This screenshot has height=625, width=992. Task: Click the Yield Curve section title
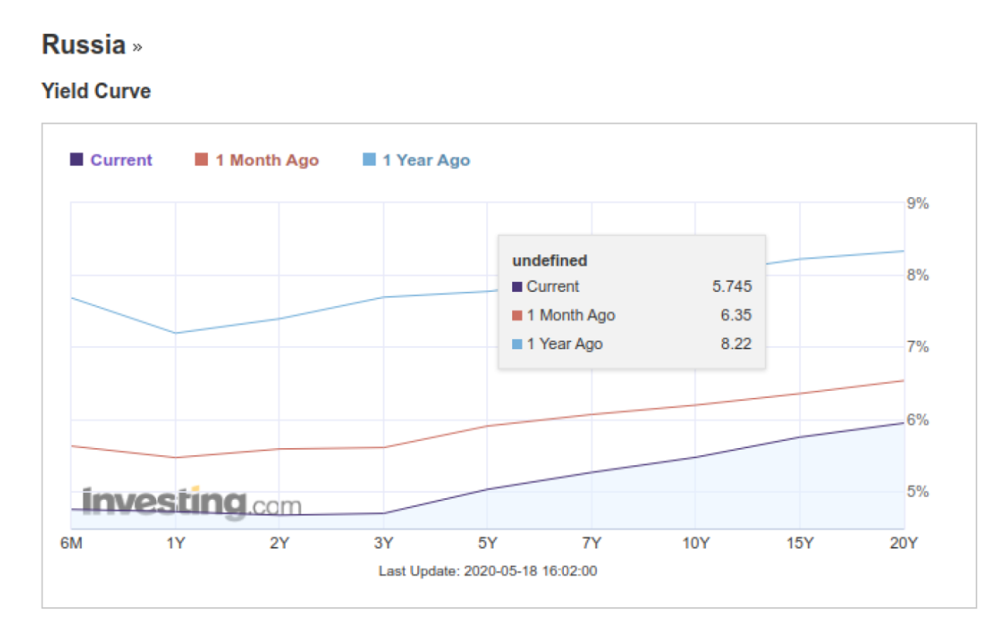click(96, 91)
